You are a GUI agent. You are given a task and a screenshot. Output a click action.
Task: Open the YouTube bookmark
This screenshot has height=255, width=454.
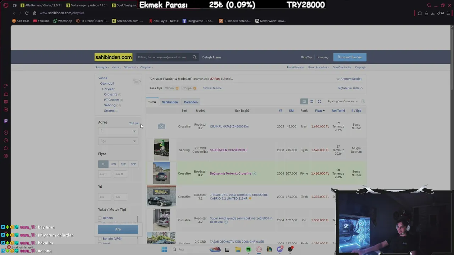coord(41,21)
